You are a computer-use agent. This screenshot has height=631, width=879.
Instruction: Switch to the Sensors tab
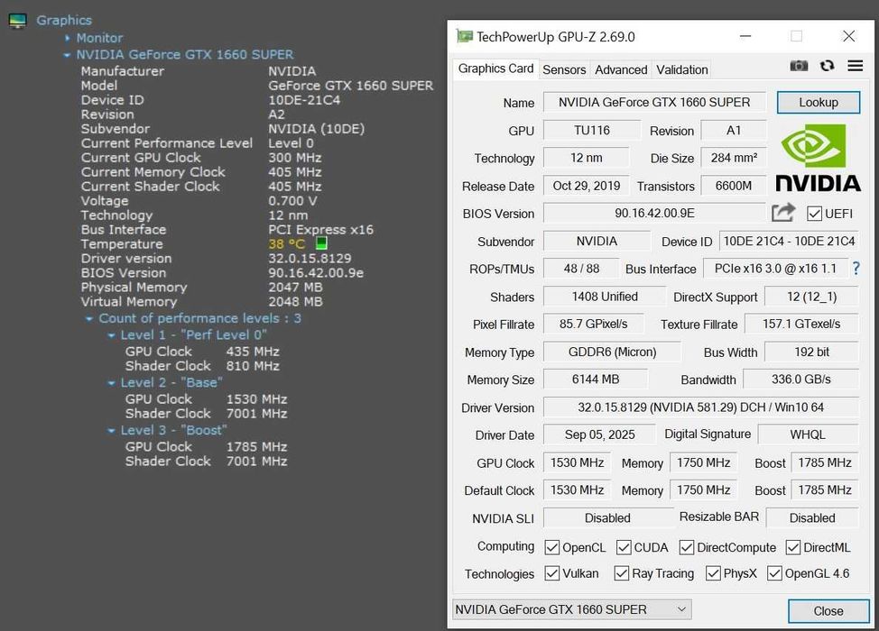(x=564, y=70)
